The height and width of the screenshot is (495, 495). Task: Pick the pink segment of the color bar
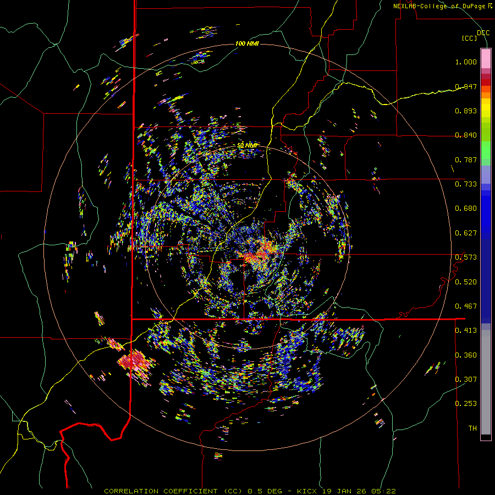[486, 58]
